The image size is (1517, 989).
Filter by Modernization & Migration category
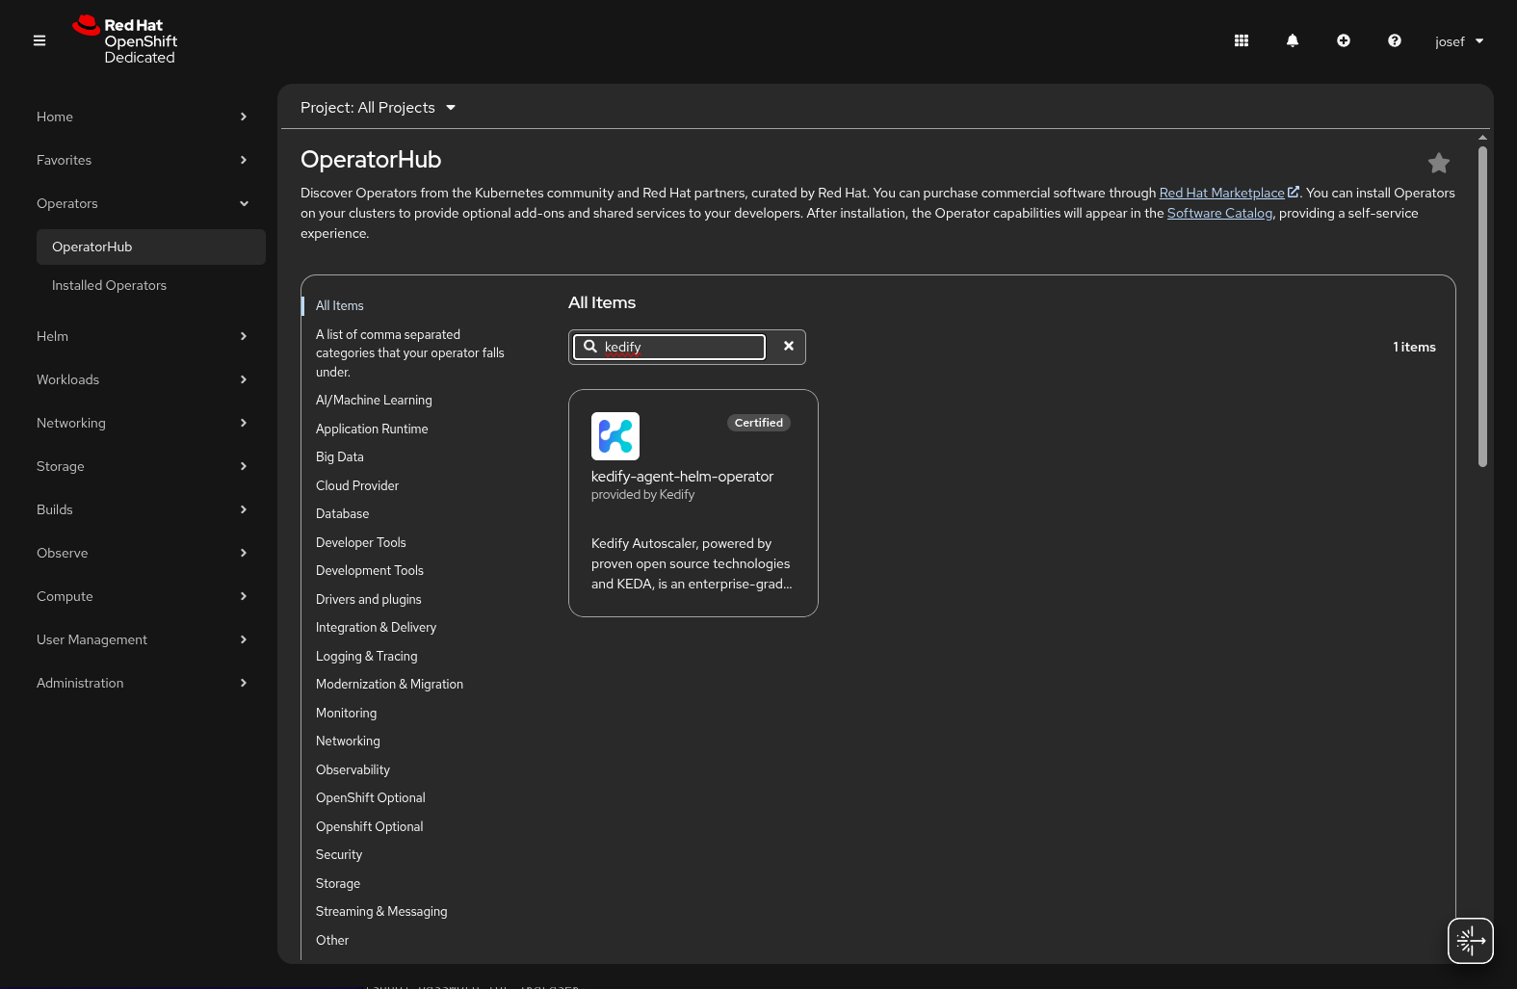coord(389,684)
